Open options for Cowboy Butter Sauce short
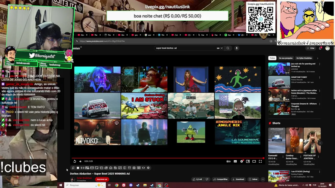Screen dimensions: 335x188 pyautogui.click(x=300, y=157)
